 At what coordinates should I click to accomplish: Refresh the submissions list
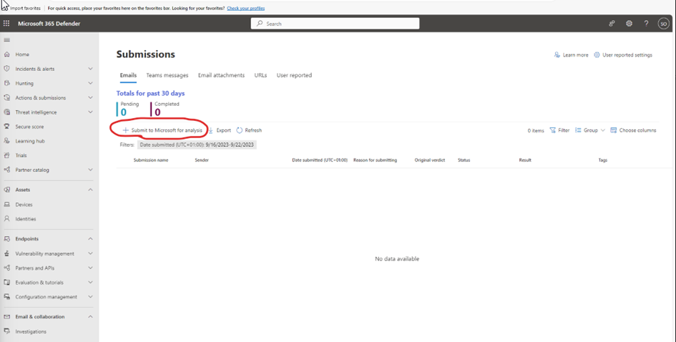249,130
